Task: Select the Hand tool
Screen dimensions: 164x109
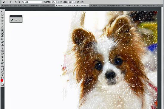Action: (2, 72)
